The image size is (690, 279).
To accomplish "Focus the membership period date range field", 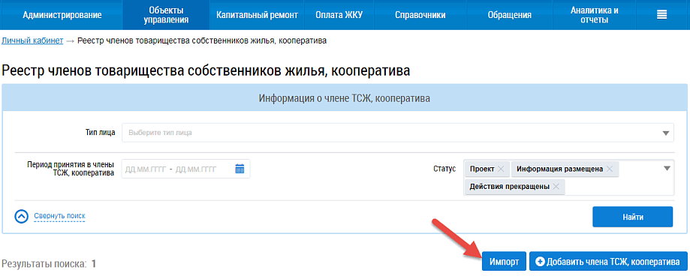I will tap(185, 169).
